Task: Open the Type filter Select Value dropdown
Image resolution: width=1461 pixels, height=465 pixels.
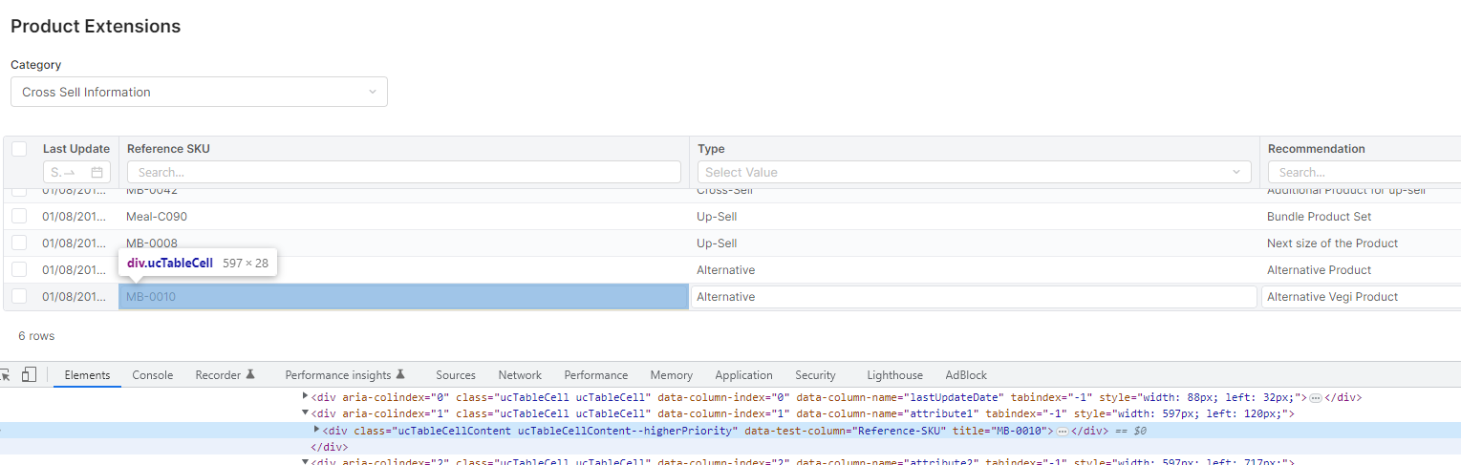Action: pyautogui.click(x=974, y=172)
